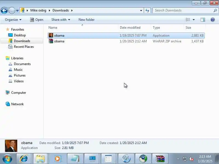The height and width of the screenshot is (164, 219).
Task: Open the address bar history dropdown
Action: (141, 10)
